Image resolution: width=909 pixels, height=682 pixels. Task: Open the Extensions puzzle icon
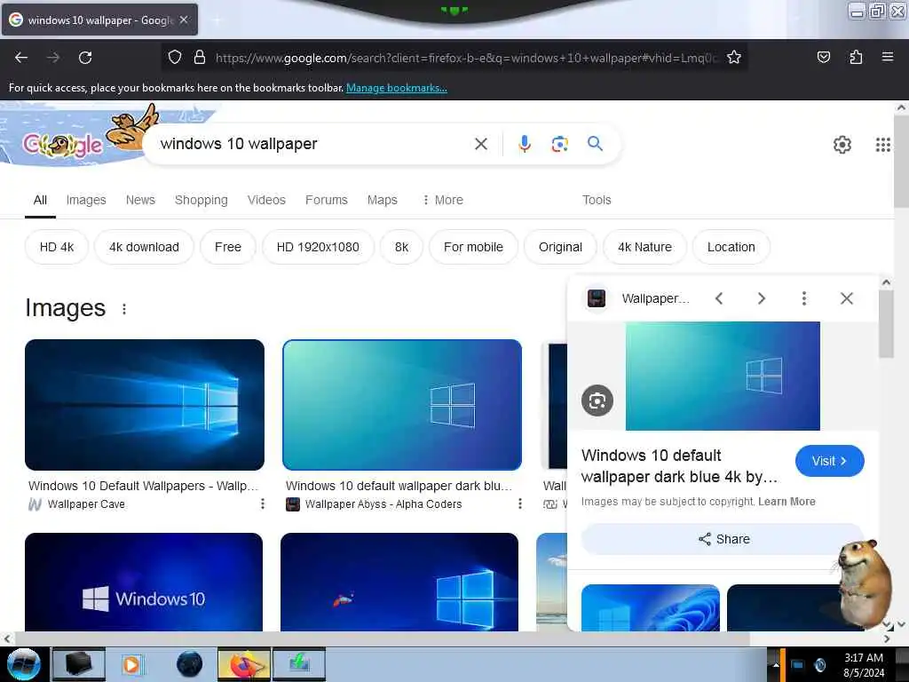pos(856,57)
